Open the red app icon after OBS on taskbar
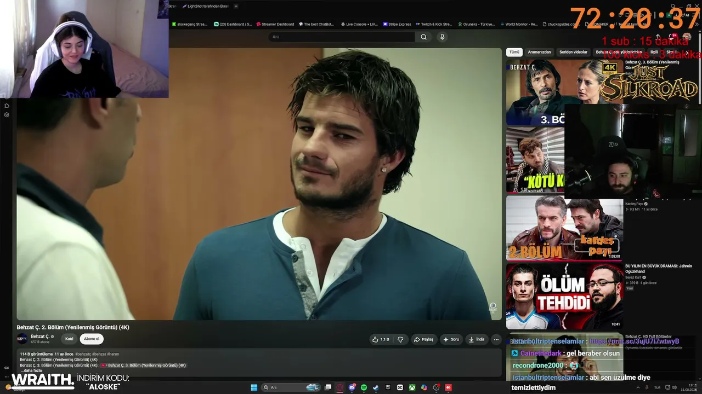The width and height of the screenshot is (702, 394). click(x=448, y=387)
